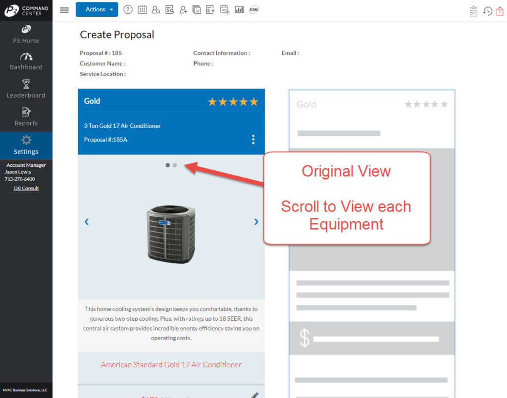The image size is (507, 398).
Task: Click the customer search icon
Action: 155,9
